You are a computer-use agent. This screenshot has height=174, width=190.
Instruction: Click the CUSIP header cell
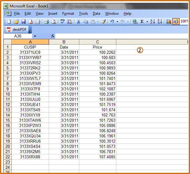point(30,47)
